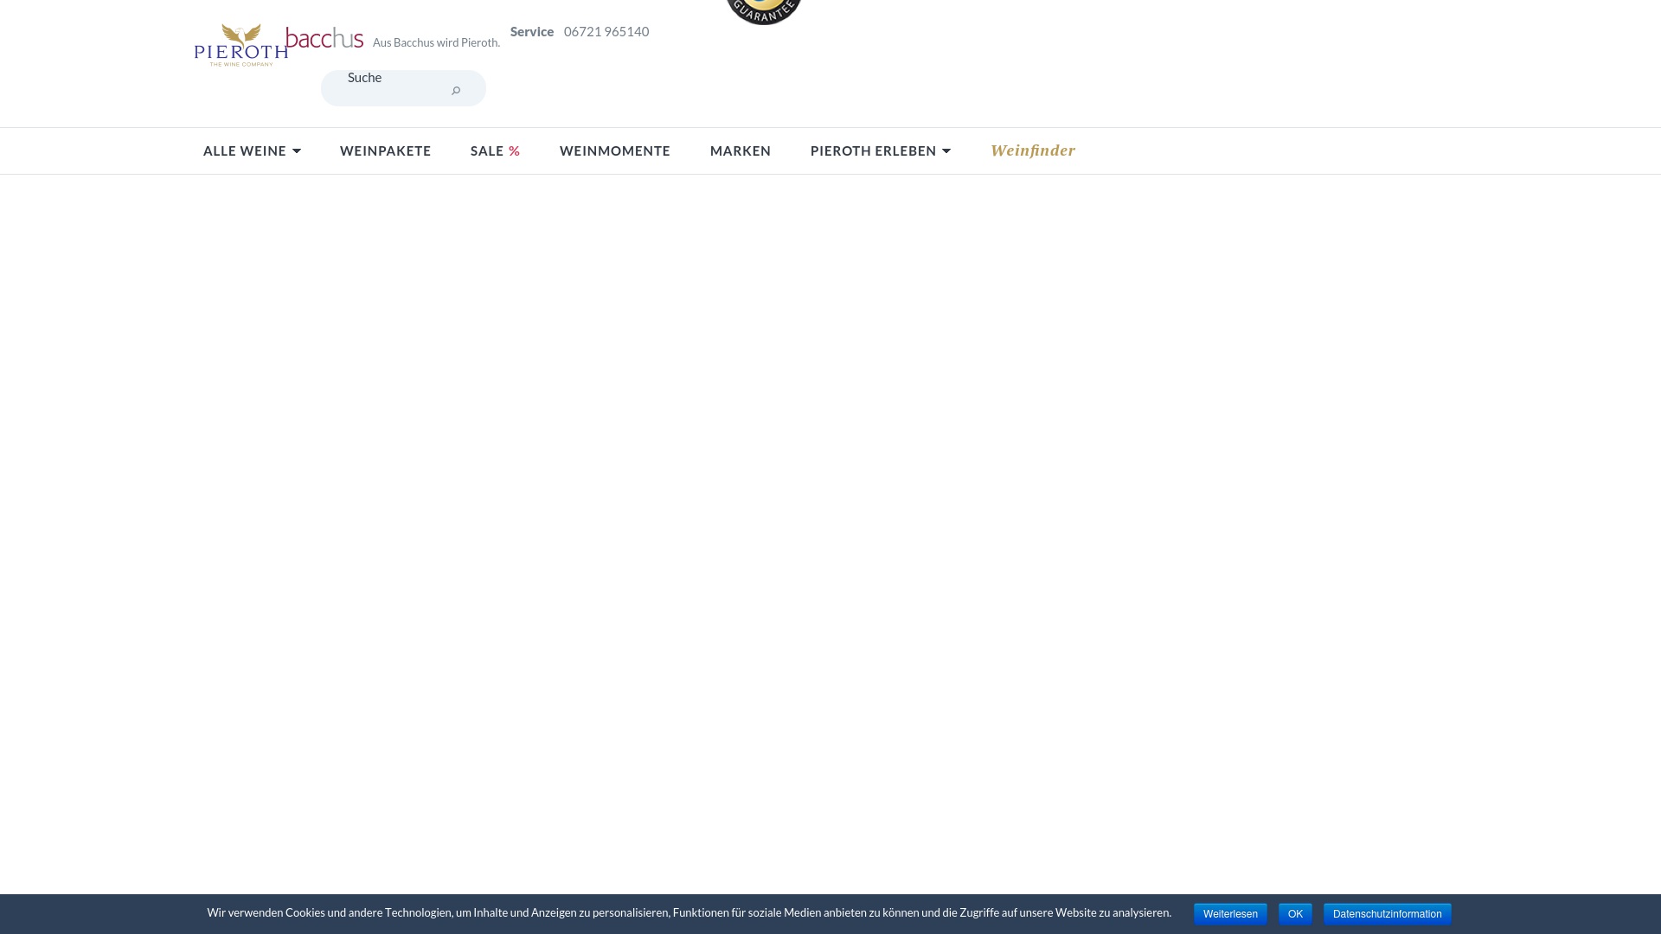Image resolution: width=1661 pixels, height=934 pixels.
Task: Click the Guarantee seal badge
Action: pyautogui.click(x=764, y=11)
